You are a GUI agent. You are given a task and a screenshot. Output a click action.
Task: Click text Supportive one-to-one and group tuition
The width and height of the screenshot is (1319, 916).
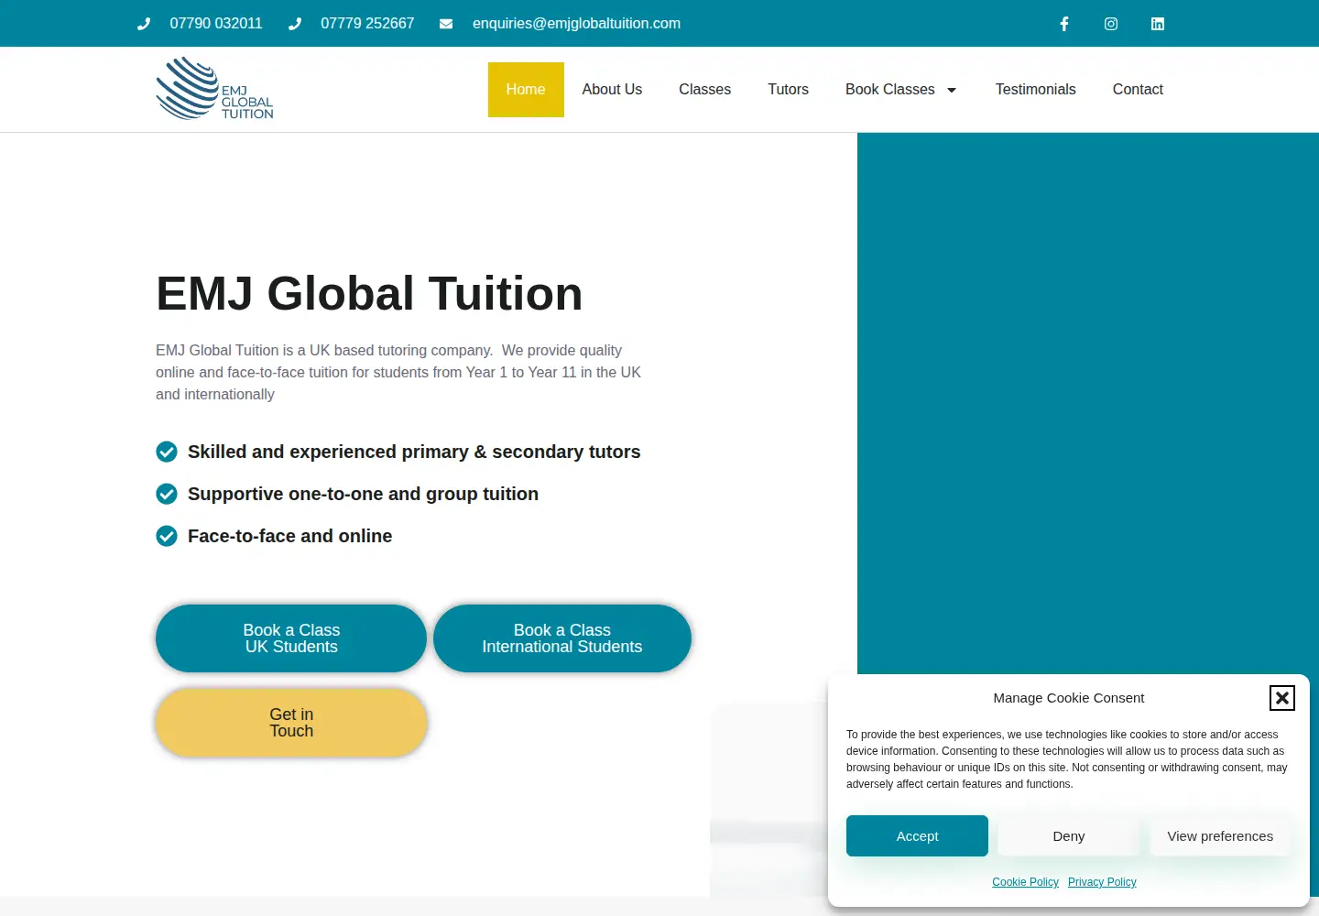point(363,494)
